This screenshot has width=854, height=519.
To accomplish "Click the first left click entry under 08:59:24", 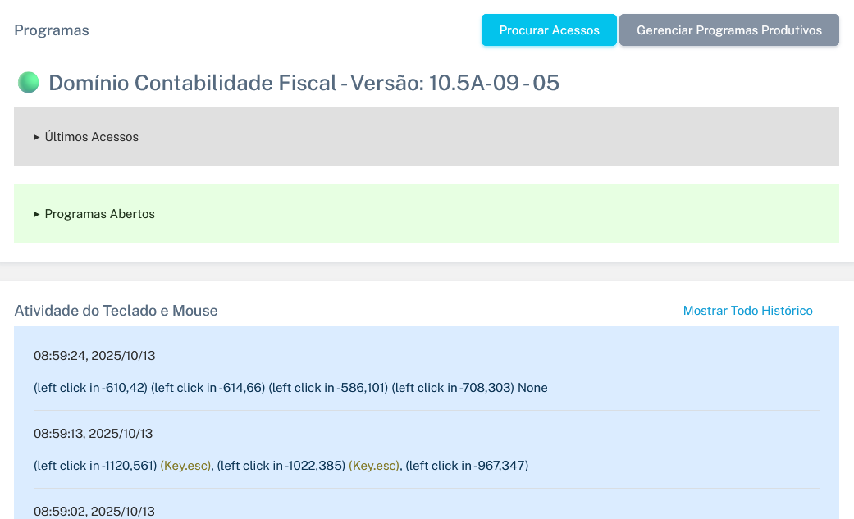I will point(90,388).
